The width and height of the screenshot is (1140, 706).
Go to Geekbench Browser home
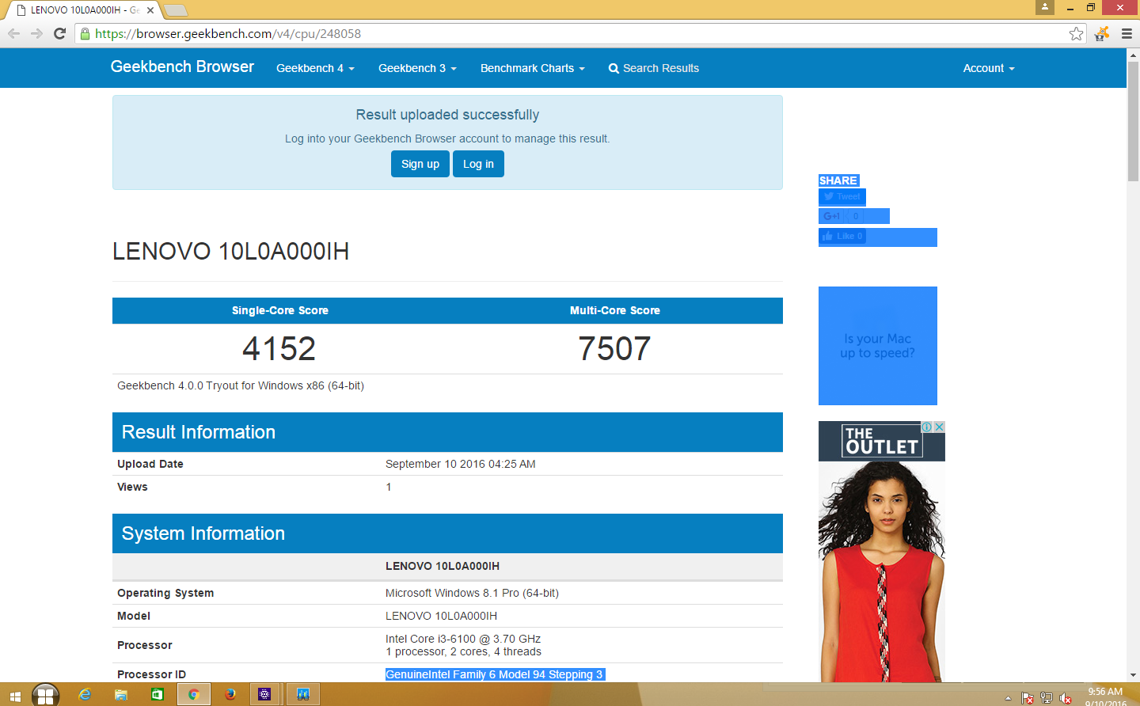tap(182, 67)
